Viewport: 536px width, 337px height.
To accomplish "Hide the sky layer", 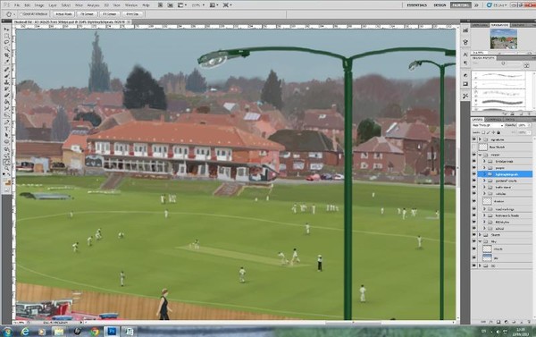I will point(474,258).
